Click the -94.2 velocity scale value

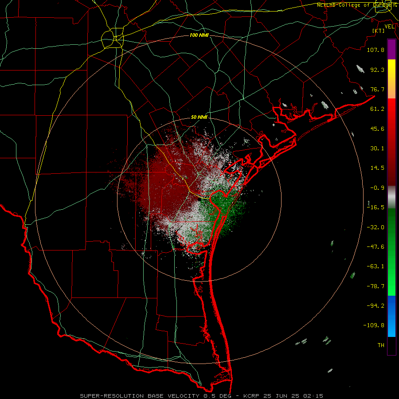376,305
